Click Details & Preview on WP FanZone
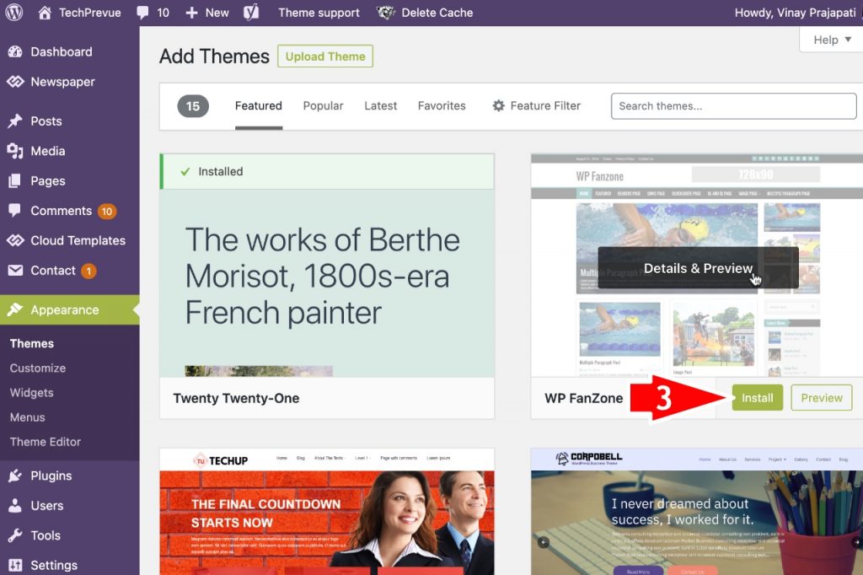 (x=698, y=268)
